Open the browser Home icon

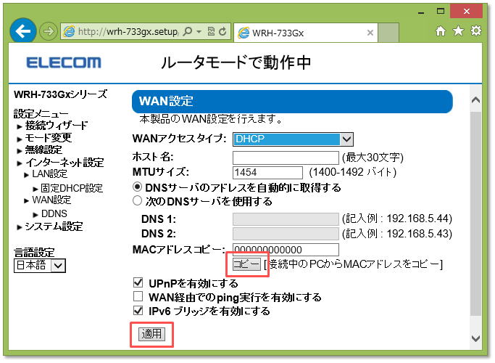click(x=441, y=31)
